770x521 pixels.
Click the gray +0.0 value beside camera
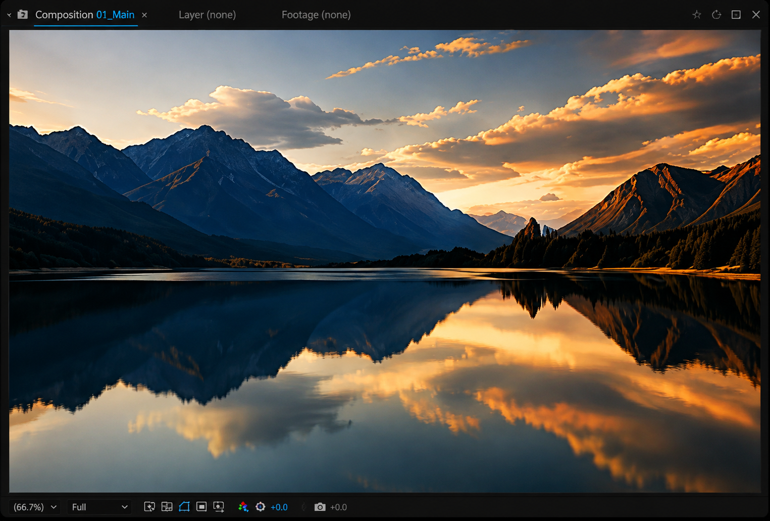pyautogui.click(x=338, y=507)
